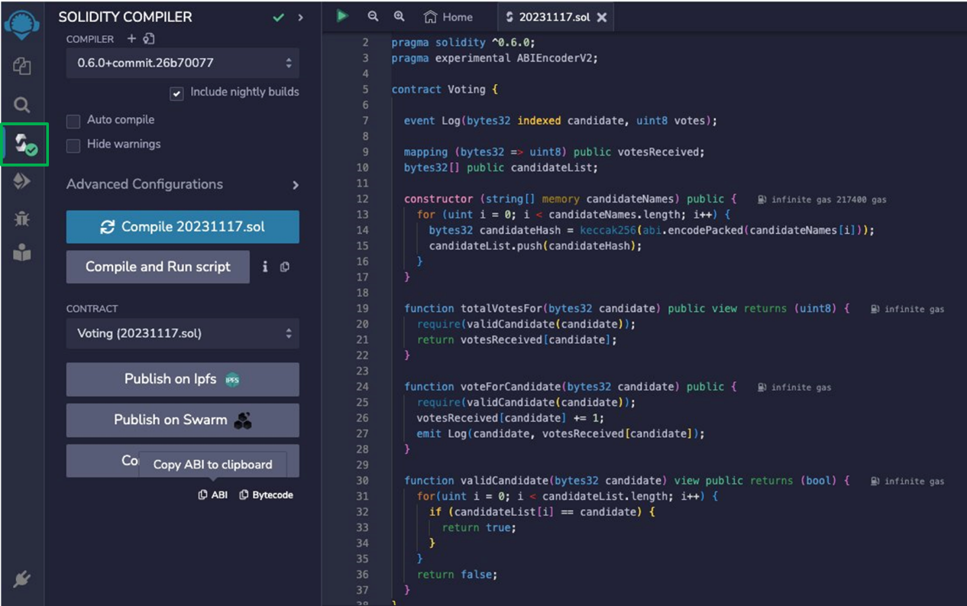Open the Debugger bug sidebar icon
The height and width of the screenshot is (606, 967).
coord(22,219)
